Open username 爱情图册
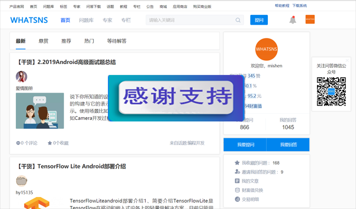This screenshot has width=356, height=209. pos(24,89)
